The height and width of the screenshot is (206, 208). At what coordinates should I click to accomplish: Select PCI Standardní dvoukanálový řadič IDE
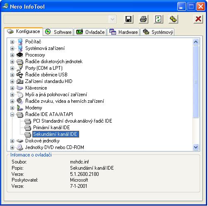73,121
